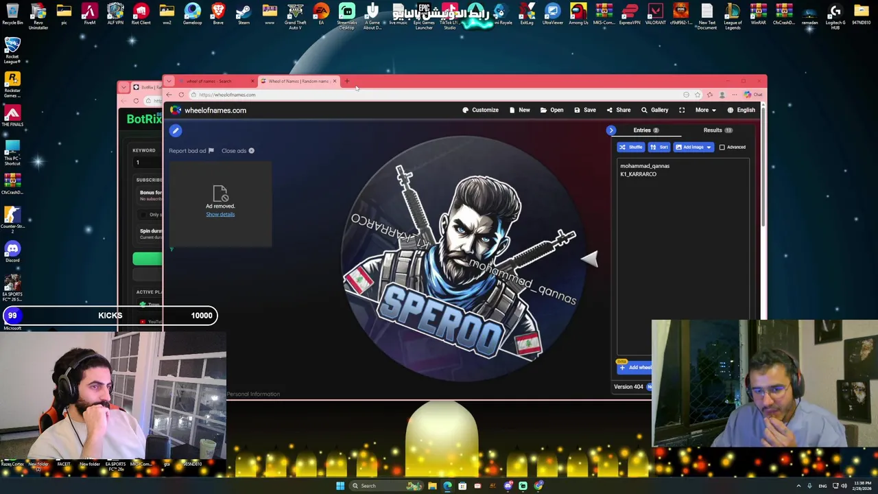This screenshot has width=878, height=494.
Task: Open a saved wheel
Action: pyautogui.click(x=552, y=110)
